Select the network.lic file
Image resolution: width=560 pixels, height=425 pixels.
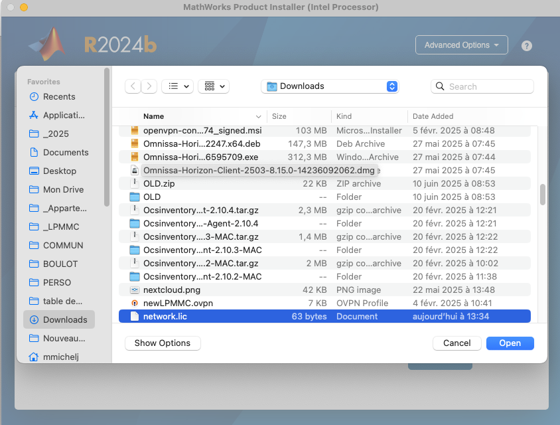click(324, 316)
